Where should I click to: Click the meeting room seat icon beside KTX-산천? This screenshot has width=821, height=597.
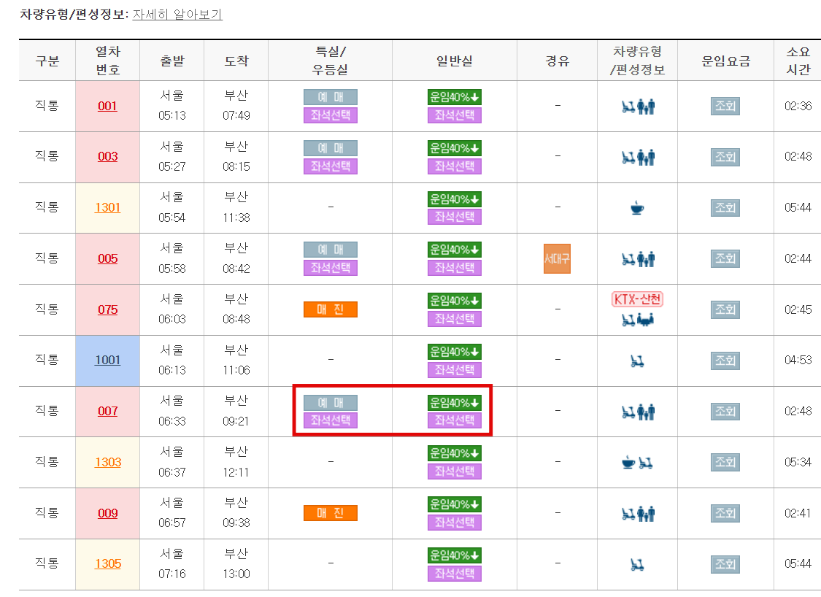tap(647, 320)
